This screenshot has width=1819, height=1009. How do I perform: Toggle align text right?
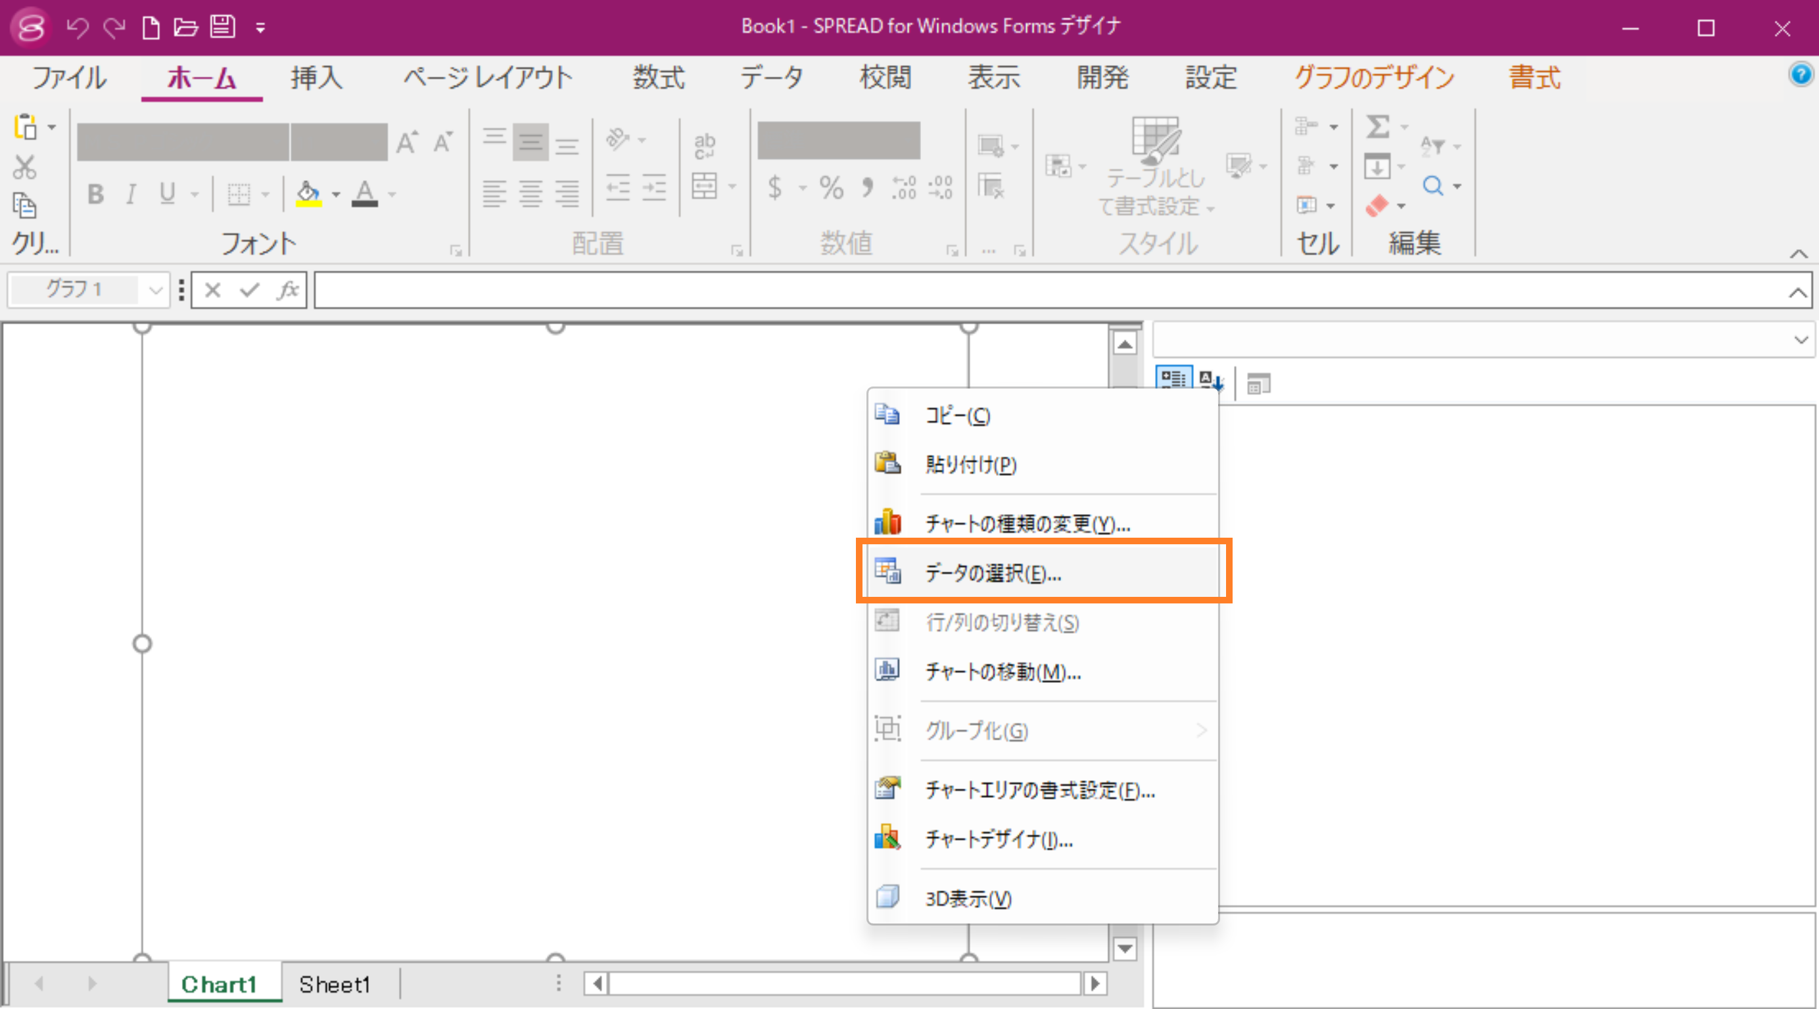tap(566, 193)
